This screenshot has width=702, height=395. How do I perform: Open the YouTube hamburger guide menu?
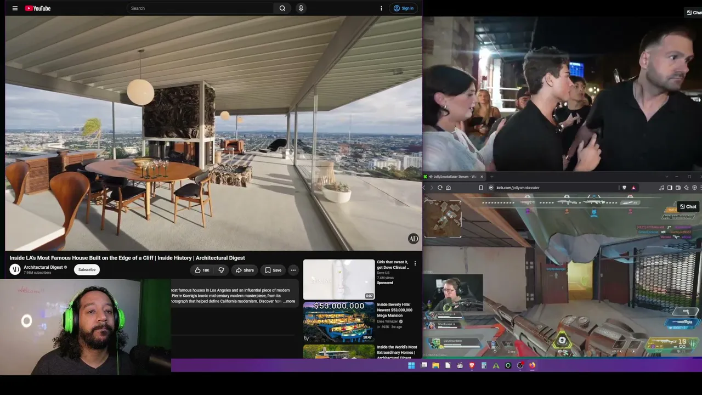point(15,8)
